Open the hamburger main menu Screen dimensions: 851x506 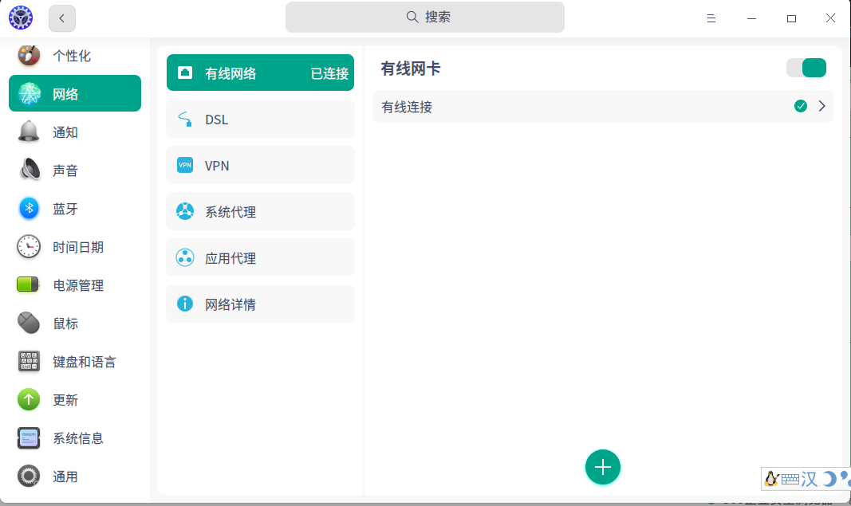(711, 18)
